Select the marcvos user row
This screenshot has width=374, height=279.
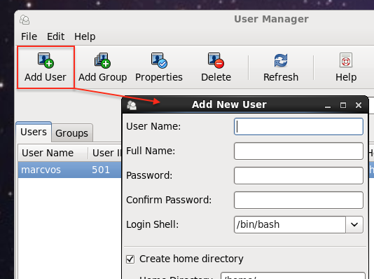pyautogui.click(x=69, y=170)
